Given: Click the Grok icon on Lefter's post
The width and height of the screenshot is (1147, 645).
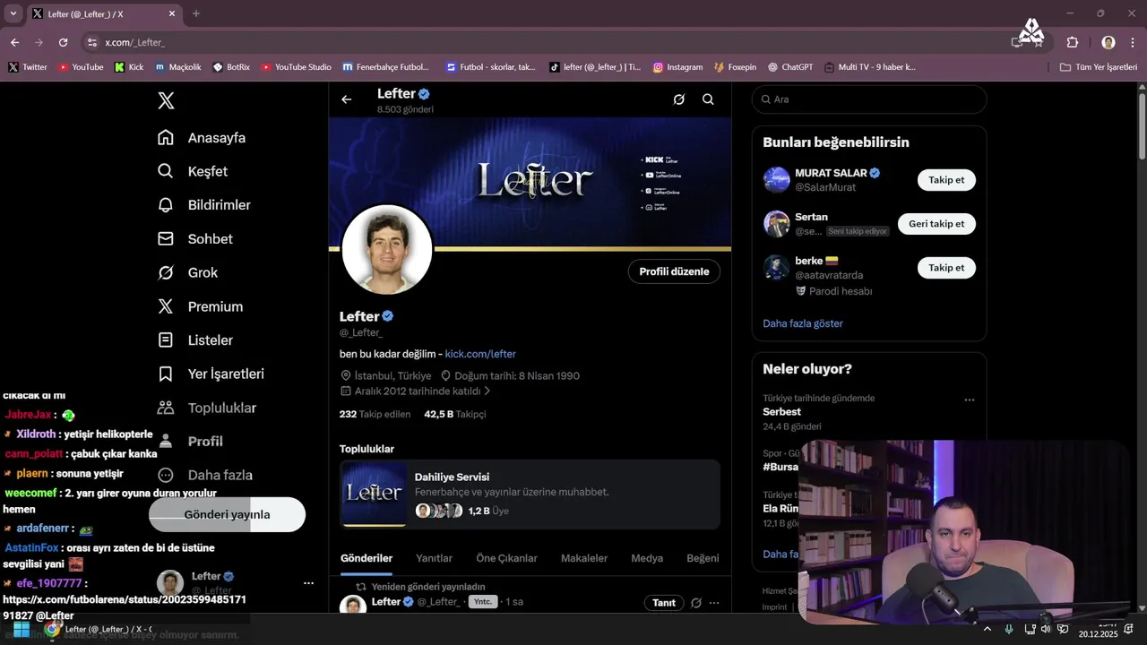Looking at the screenshot, I should pos(696,603).
